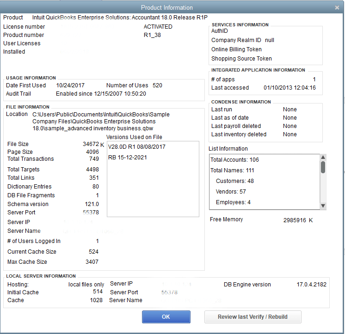The height and width of the screenshot is (334, 345).
Task: Select the 'Employees: 4' list entry
Action: coord(233,202)
